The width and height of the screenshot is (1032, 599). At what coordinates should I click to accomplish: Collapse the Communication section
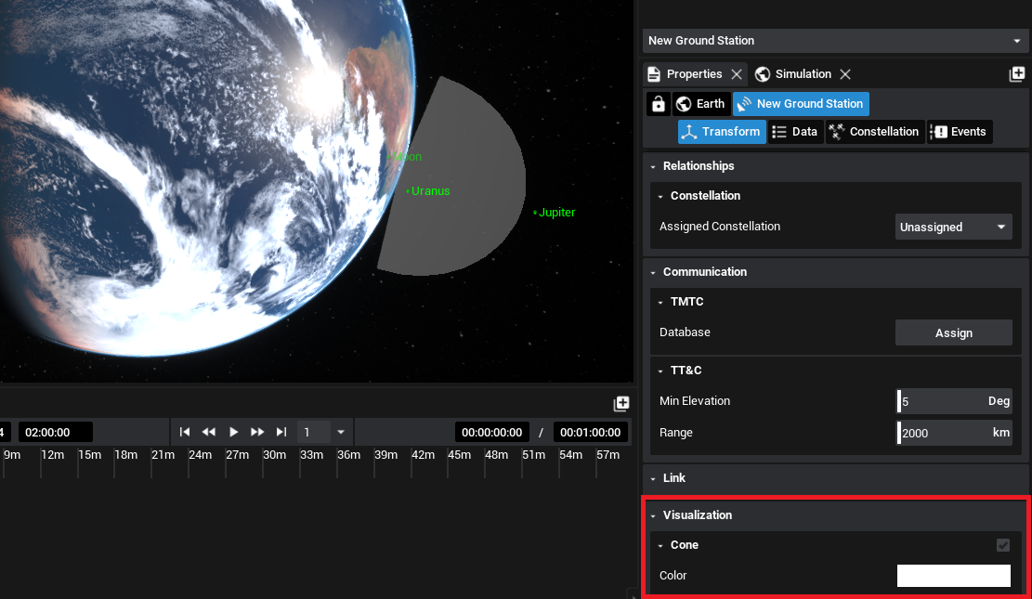[x=653, y=272]
